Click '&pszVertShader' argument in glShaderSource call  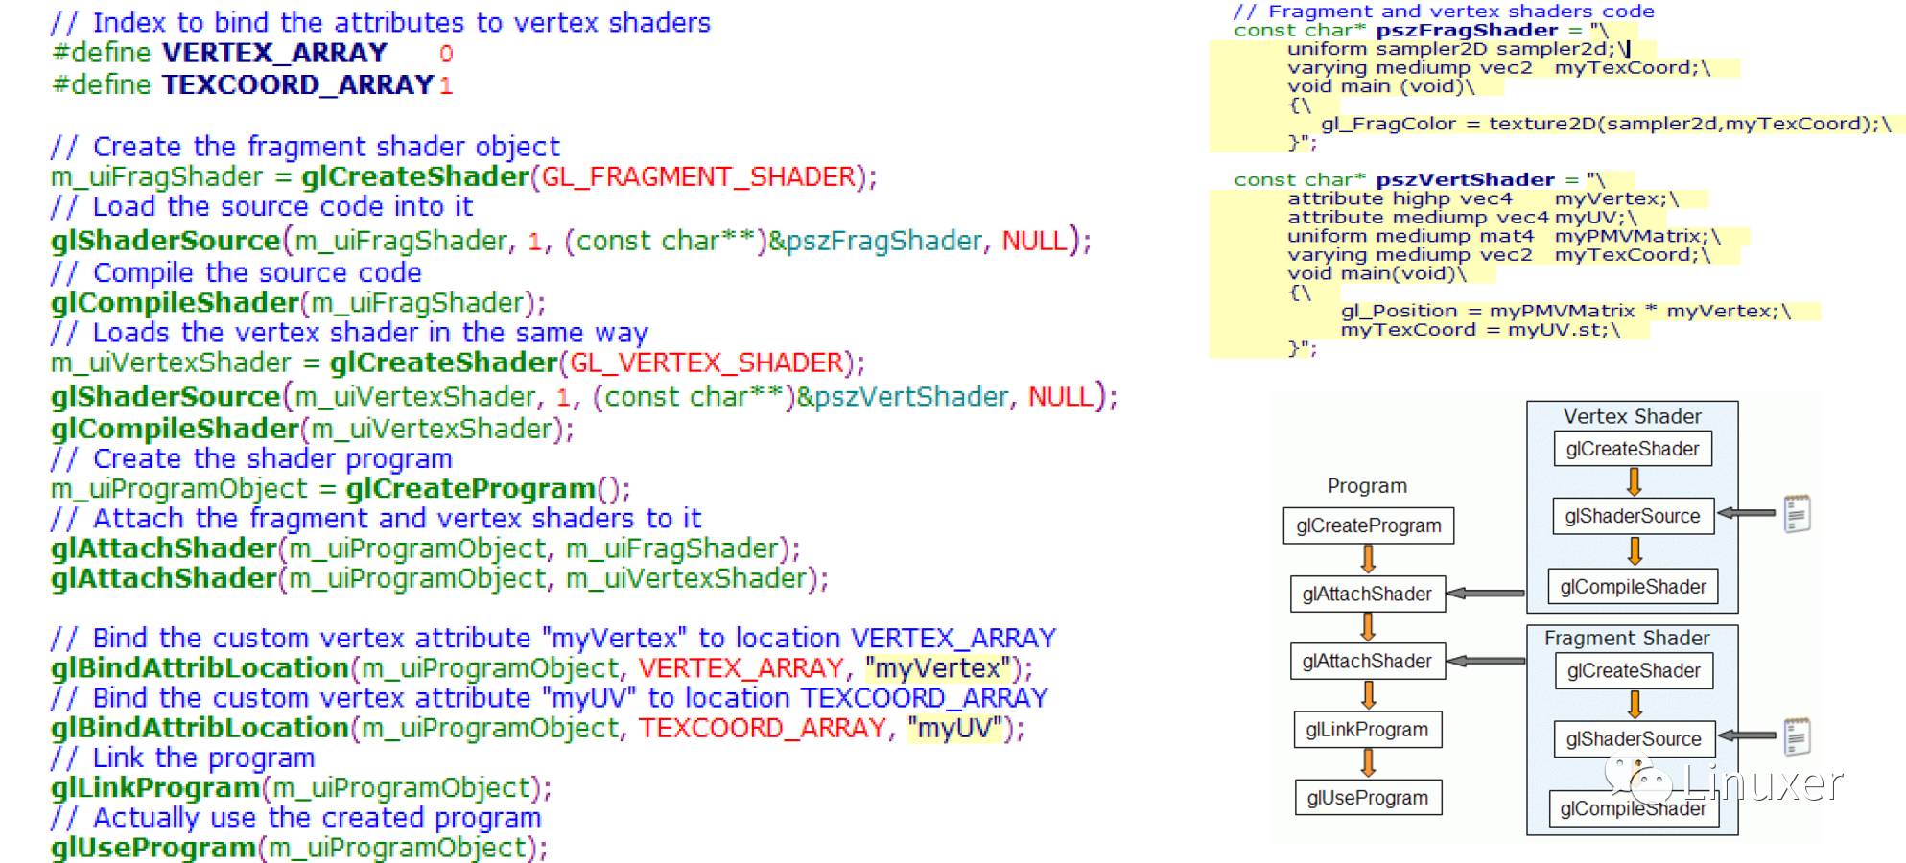click(902, 396)
